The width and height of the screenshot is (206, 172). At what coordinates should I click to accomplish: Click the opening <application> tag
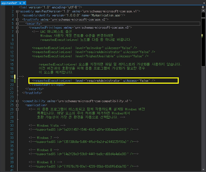[x=36, y=105]
